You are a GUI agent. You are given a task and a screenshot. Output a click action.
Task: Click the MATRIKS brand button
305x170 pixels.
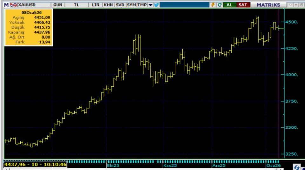point(268,5)
